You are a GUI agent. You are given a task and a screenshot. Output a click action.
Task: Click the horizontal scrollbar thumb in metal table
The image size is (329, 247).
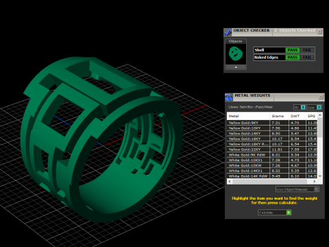click(x=269, y=182)
